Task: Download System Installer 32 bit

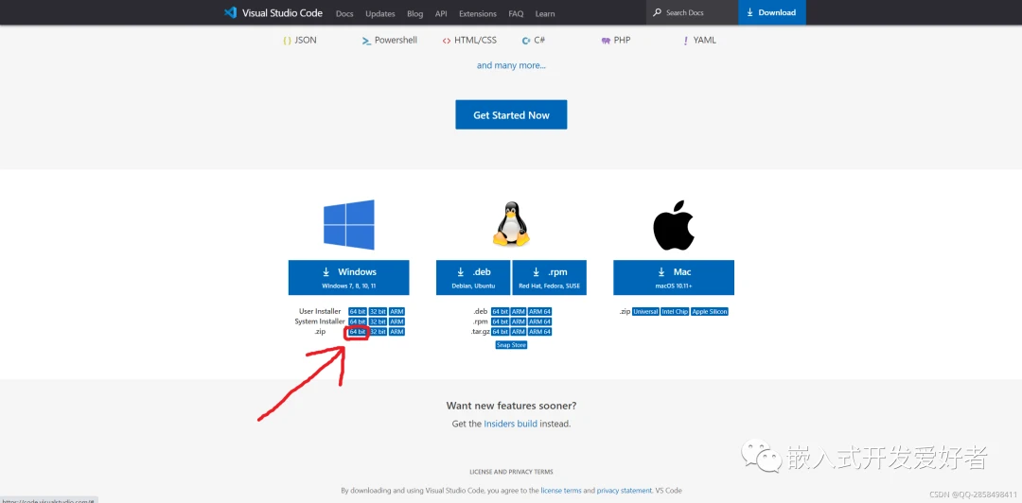Action: (x=378, y=321)
